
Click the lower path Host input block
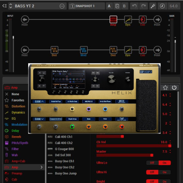tap(25, 50)
